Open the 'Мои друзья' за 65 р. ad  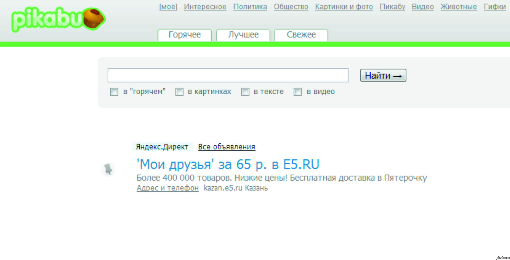pyautogui.click(x=228, y=165)
